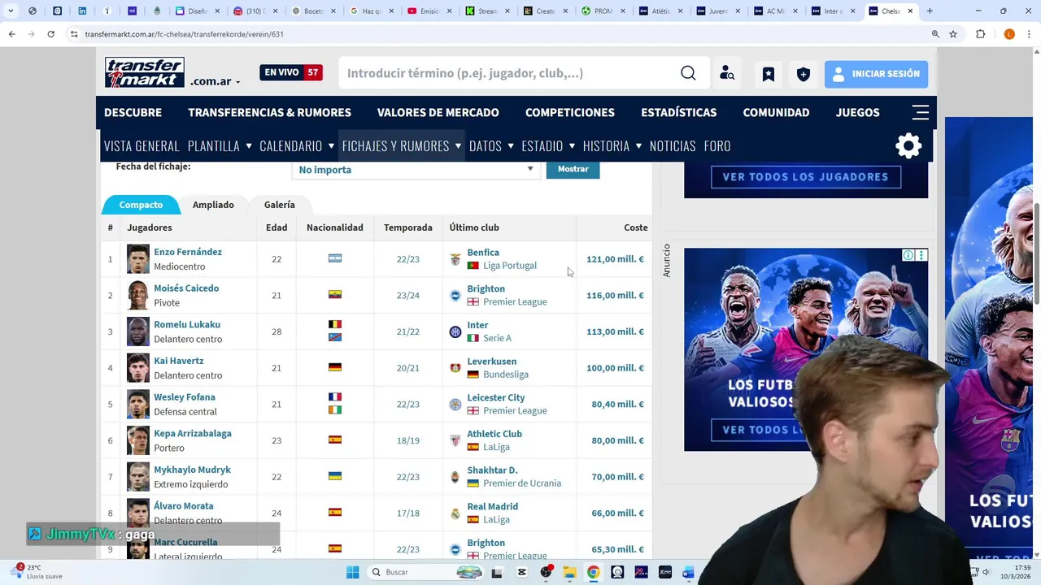Switch to the Galería tab
Screen dimensions: 1041x585
(x=279, y=205)
